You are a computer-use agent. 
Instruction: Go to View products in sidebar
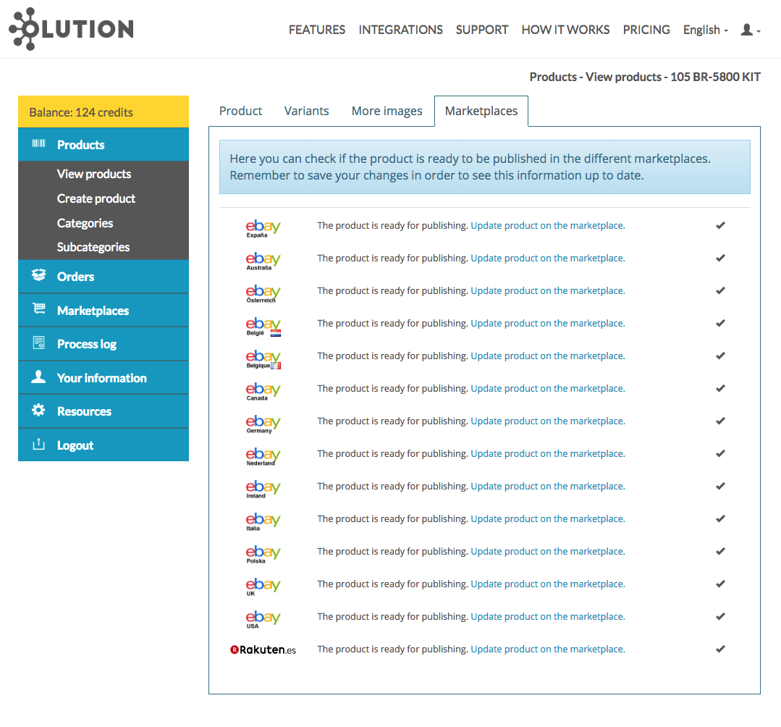94,174
